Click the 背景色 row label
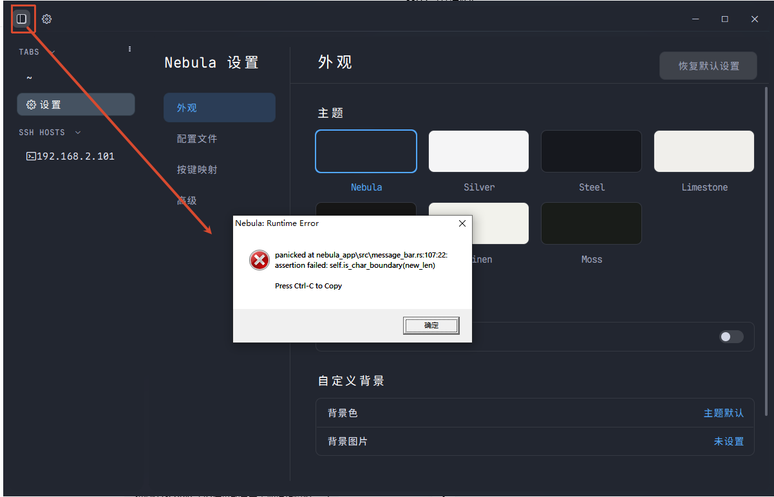 pos(343,413)
